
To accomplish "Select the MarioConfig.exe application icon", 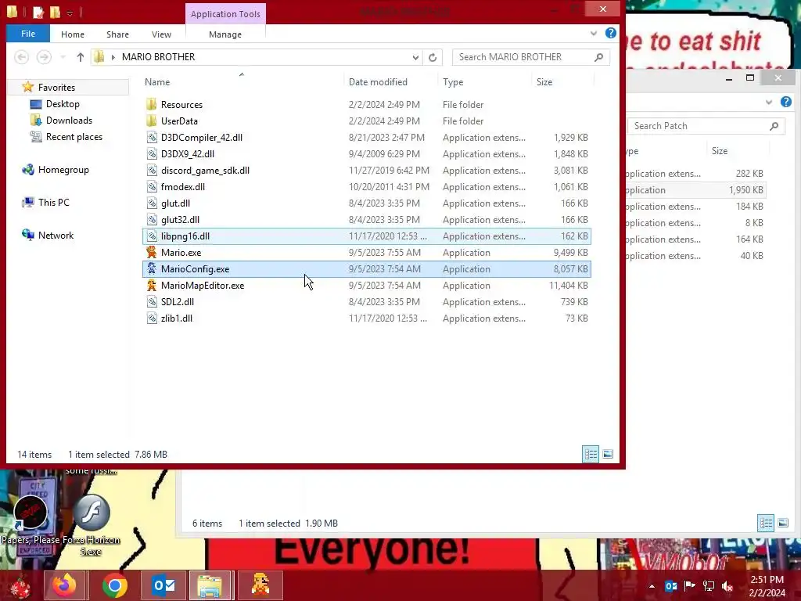I will coord(151,268).
